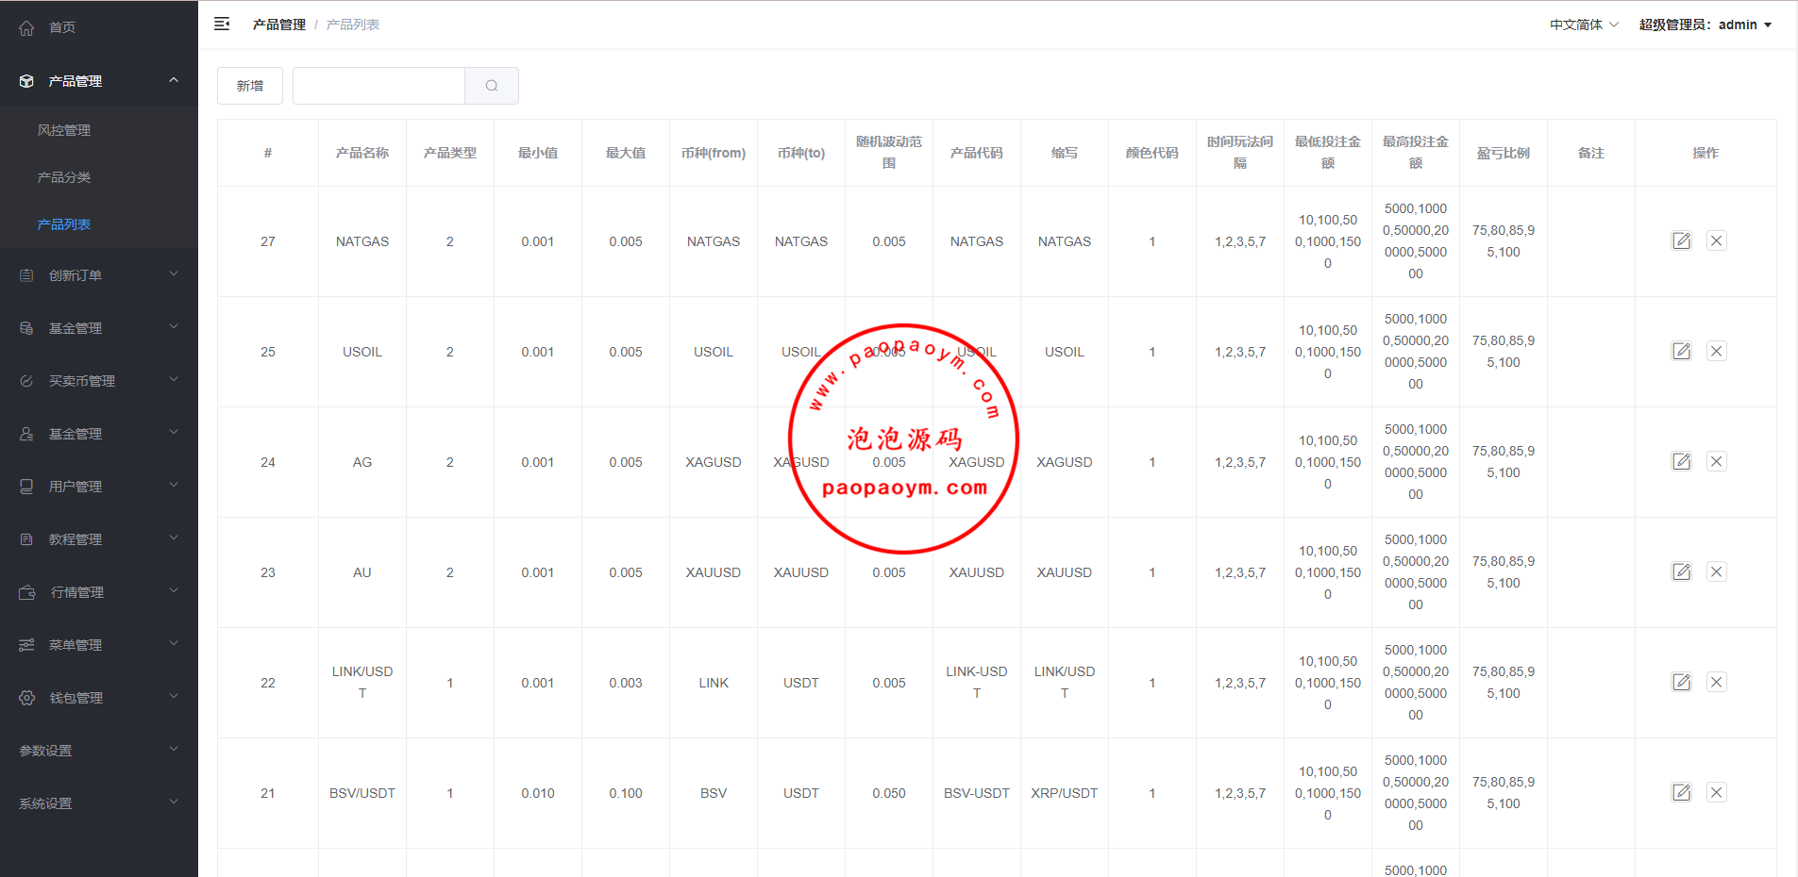This screenshot has width=1798, height=877.
Task: Open the 中文简体 language dropdown
Action: (x=1583, y=25)
